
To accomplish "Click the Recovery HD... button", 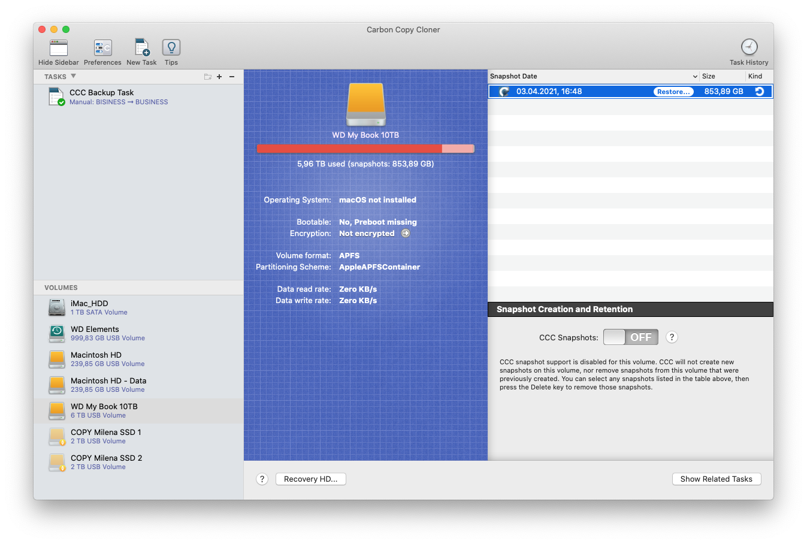I will [x=311, y=479].
